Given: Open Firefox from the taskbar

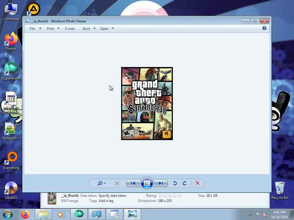Looking at the screenshot, I should click(x=25, y=214).
